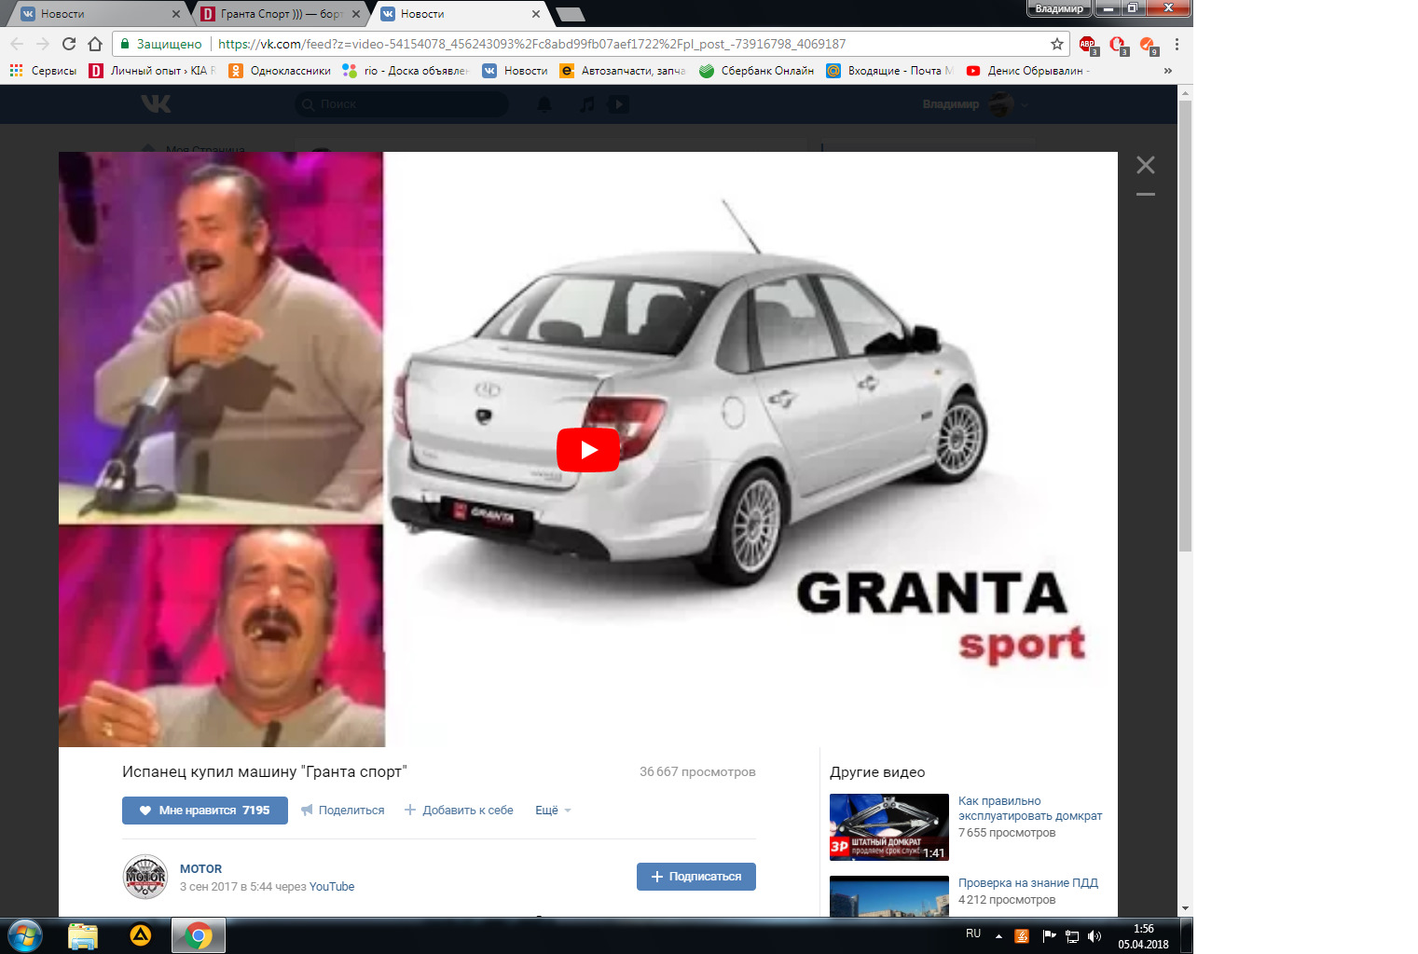The height and width of the screenshot is (954, 1418).
Task: Play the Granta sport video
Action: click(x=588, y=450)
